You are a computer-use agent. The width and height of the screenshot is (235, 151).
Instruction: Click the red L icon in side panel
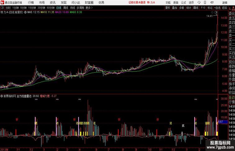pyautogui.click(x=230, y=9)
